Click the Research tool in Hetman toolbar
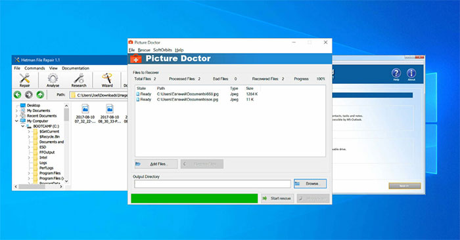This screenshot has height=240, width=460. click(79, 80)
